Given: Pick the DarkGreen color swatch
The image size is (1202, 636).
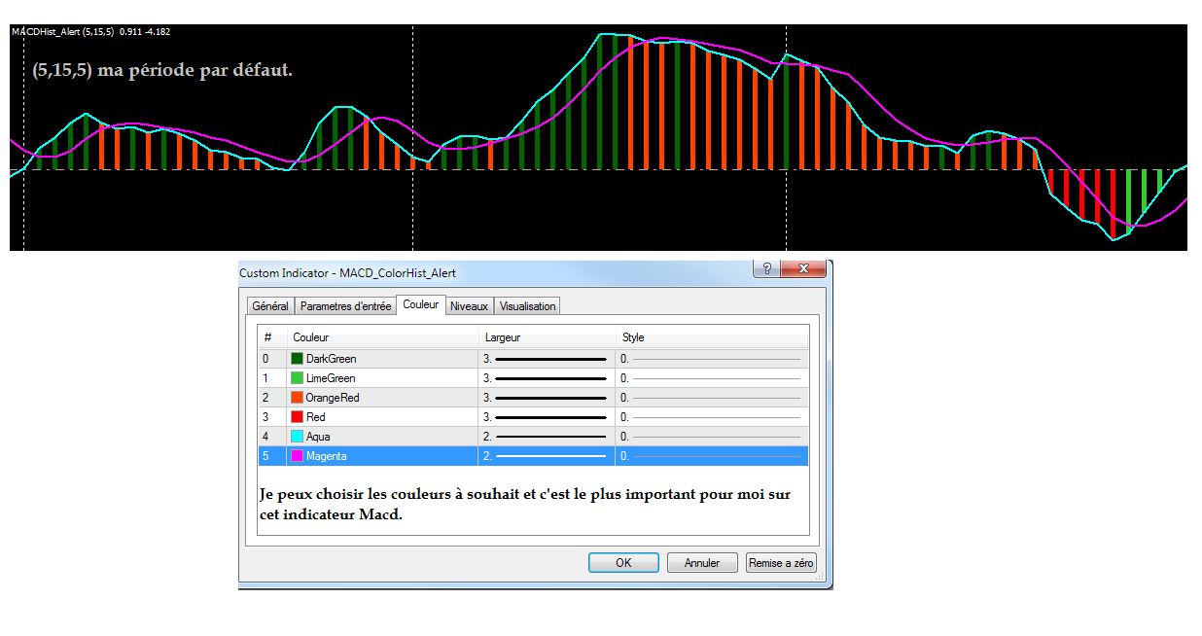Looking at the screenshot, I should tap(298, 359).
